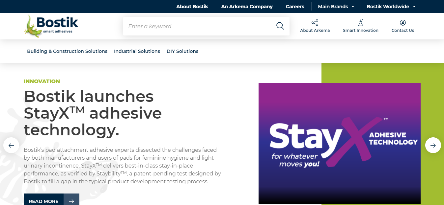Click the About Arkema text label
This screenshot has width=444, height=205.
coord(315,31)
